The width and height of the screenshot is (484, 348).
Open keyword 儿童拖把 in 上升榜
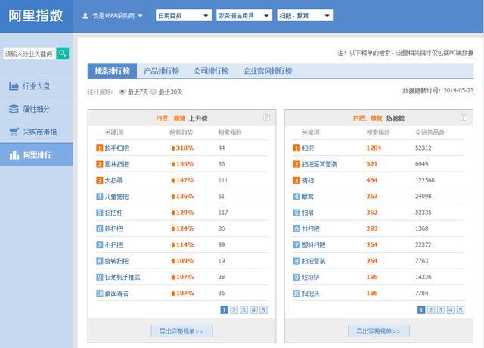pyautogui.click(x=116, y=197)
